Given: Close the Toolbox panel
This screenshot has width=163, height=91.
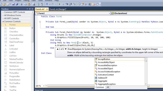Looking at the screenshot, I should click(32, 9).
